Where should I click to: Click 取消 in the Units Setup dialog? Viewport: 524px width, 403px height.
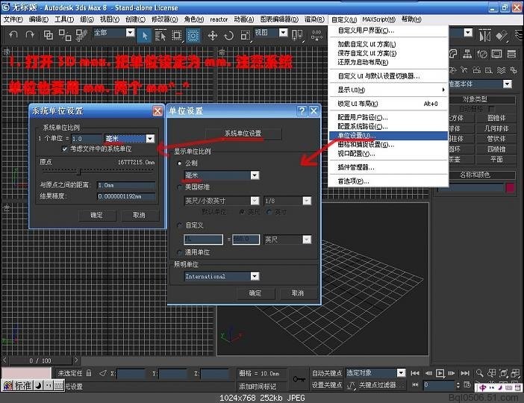[297, 293]
